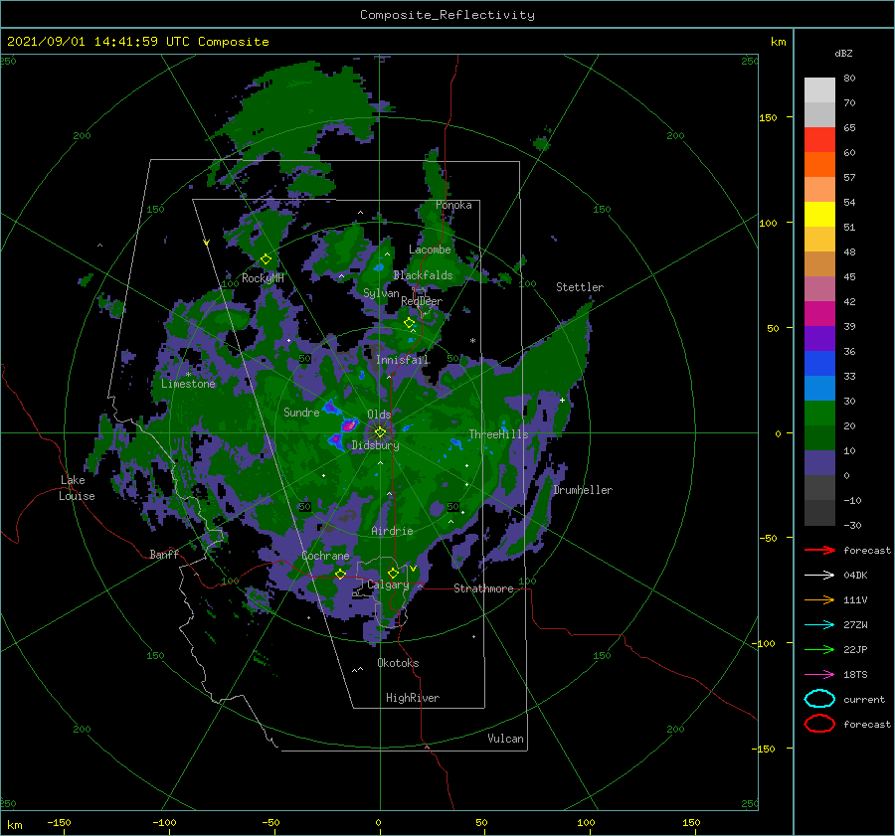Click the Ponoka city label
The image size is (895, 836).
point(453,205)
